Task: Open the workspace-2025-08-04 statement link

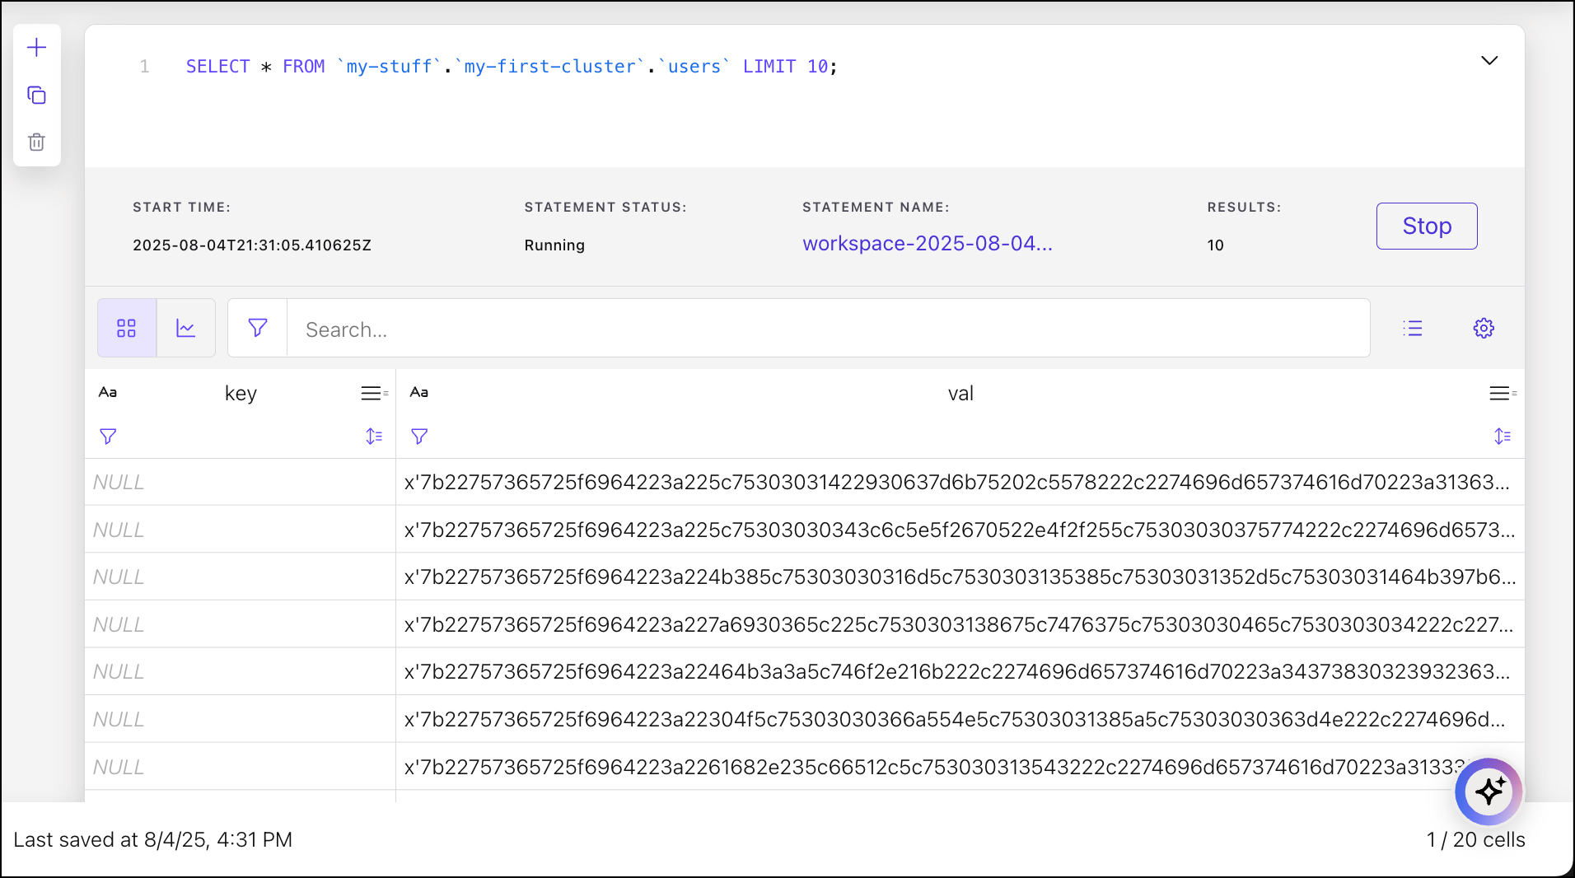Action: (928, 244)
